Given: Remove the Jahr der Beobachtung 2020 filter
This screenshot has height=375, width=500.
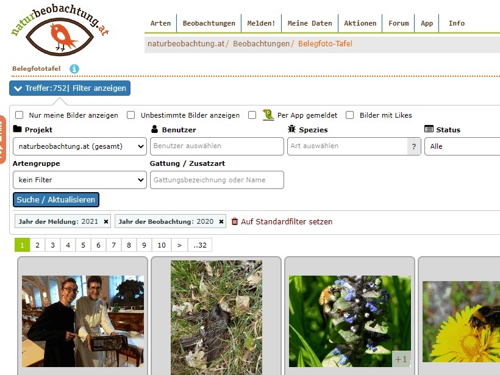Looking at the screenshot, I should tap(221, 221).
